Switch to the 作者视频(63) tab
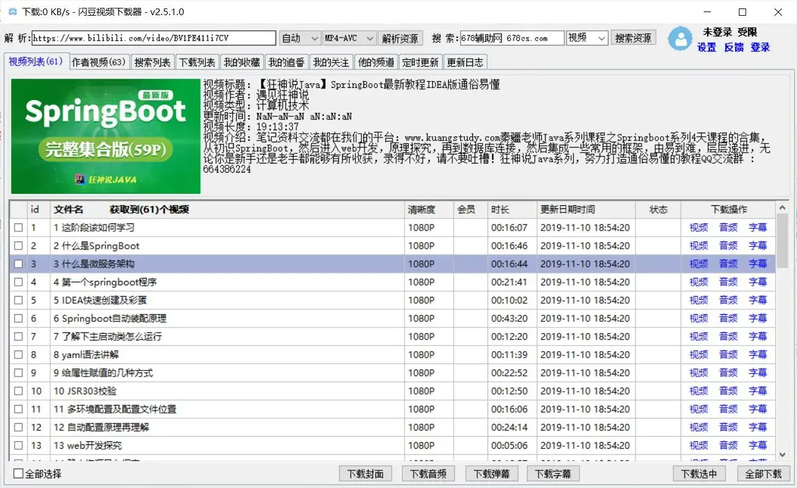This screenshot has width=797, height=488. coord(98,61)
